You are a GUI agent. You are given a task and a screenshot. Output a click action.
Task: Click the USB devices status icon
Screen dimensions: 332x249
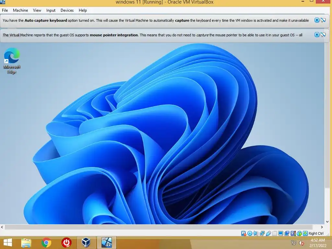268,233
